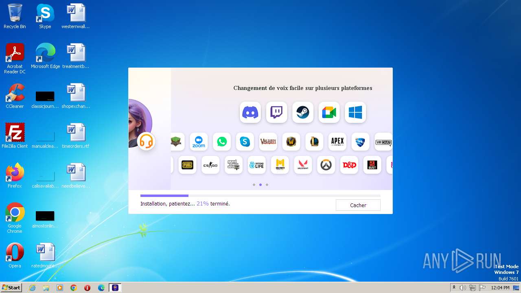This screenshot has height=293, width=521.
Task: Click the installation progress bar
Action: point(260,196)
